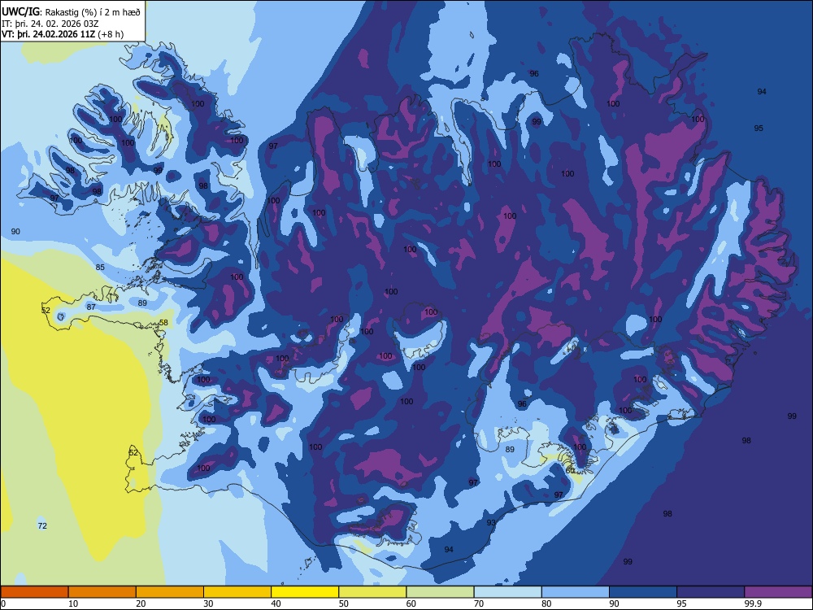
Task: Click the '80' legend tick label
Action: (546, 603)
